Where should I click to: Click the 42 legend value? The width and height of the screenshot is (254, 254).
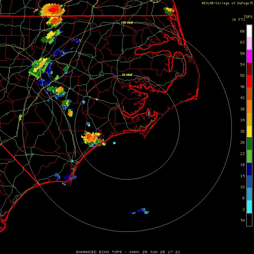[242, 98]
